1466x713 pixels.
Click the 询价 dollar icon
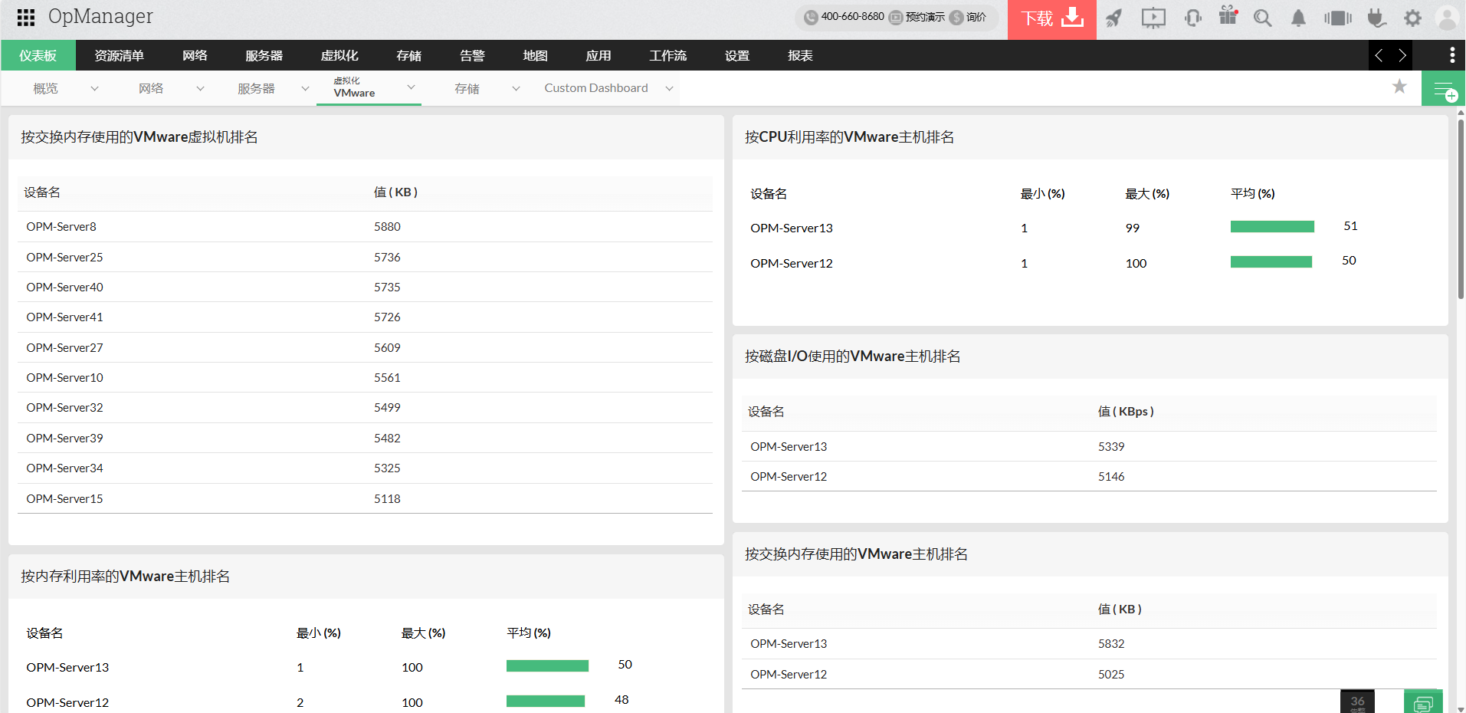956,18
